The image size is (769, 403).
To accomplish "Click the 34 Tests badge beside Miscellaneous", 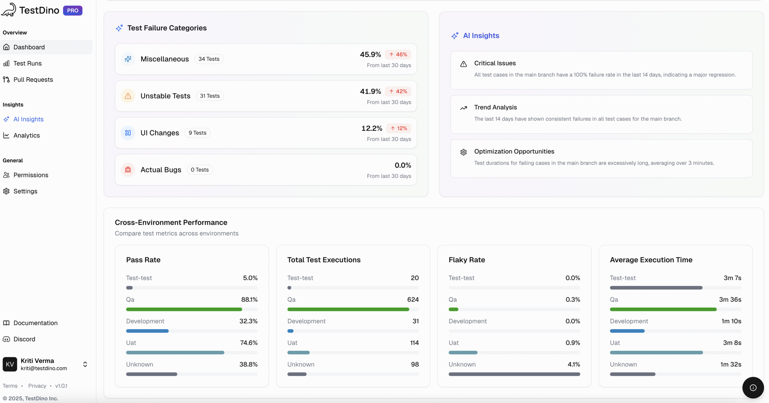I will [209, 59].
